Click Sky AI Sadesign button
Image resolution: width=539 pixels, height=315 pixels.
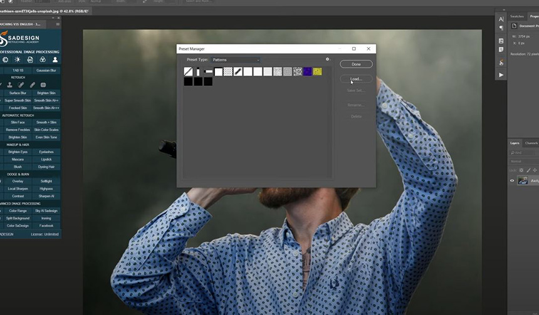click(46, 211)
